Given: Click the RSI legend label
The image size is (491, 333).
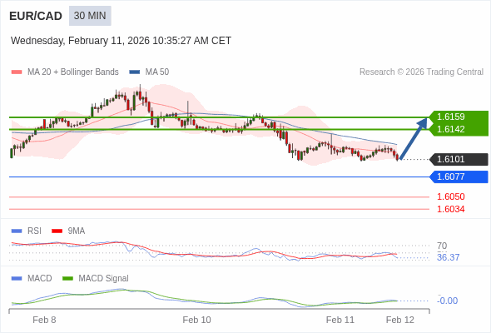Looking at the screenshot, I should (x=34, y=231).
